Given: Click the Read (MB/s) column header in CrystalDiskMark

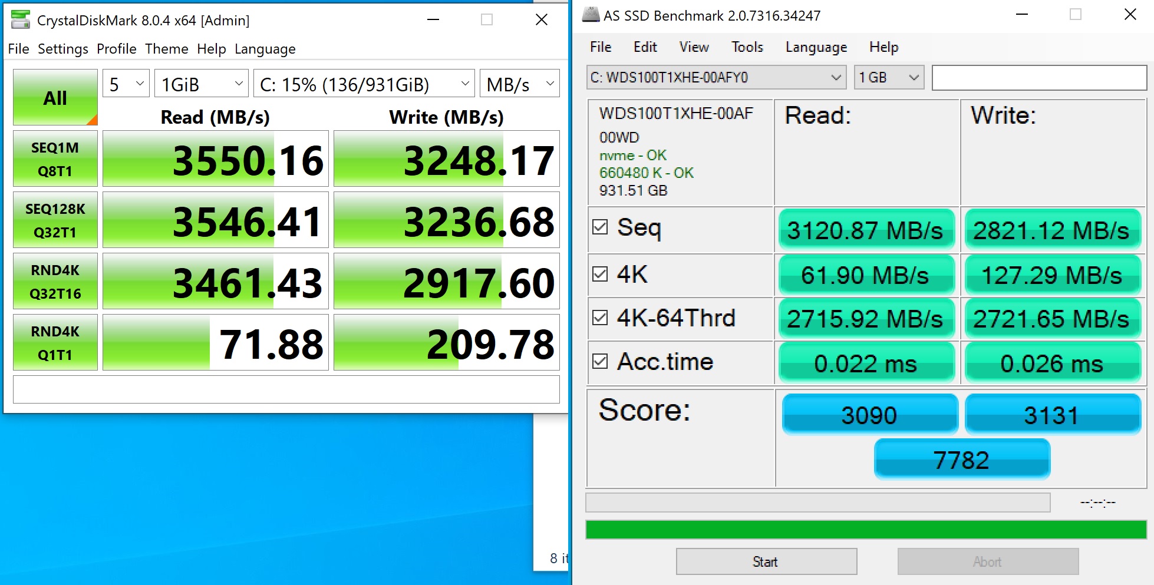Looking at the screenshot, I should pyautogui.click(x=215, y=117).
